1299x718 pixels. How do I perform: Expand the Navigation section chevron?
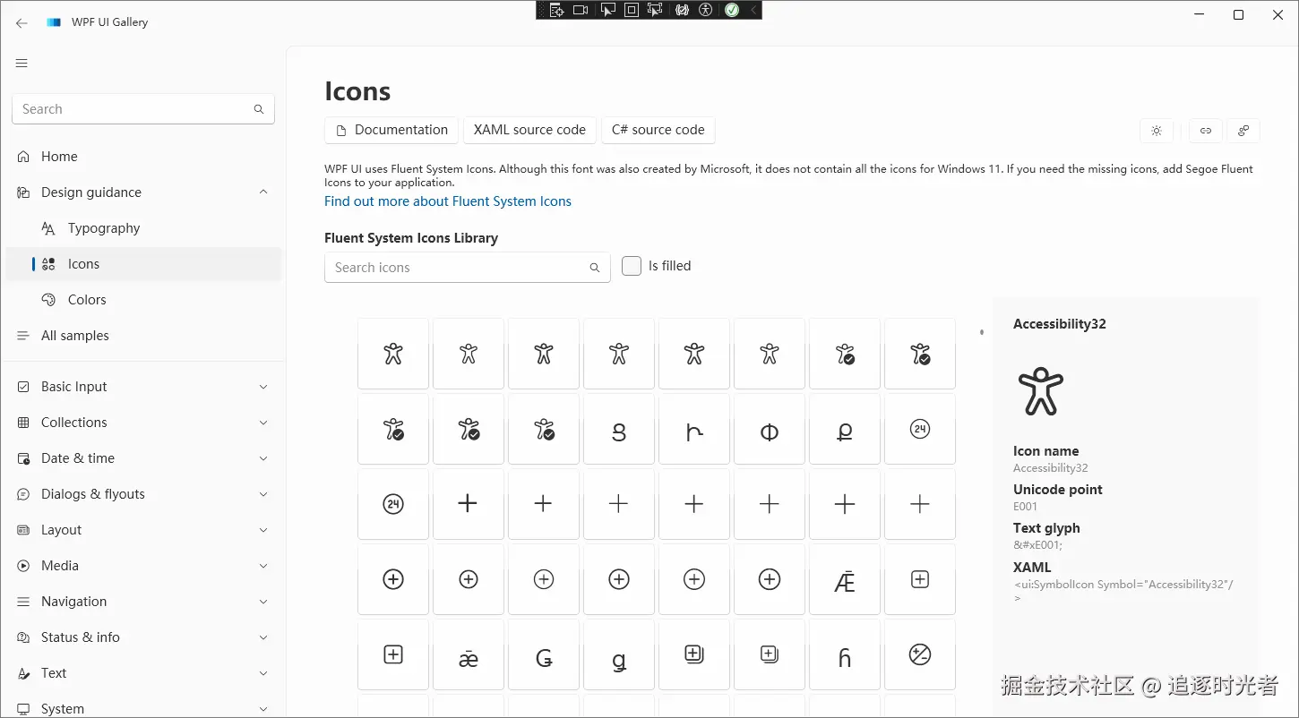coord(263,602)
